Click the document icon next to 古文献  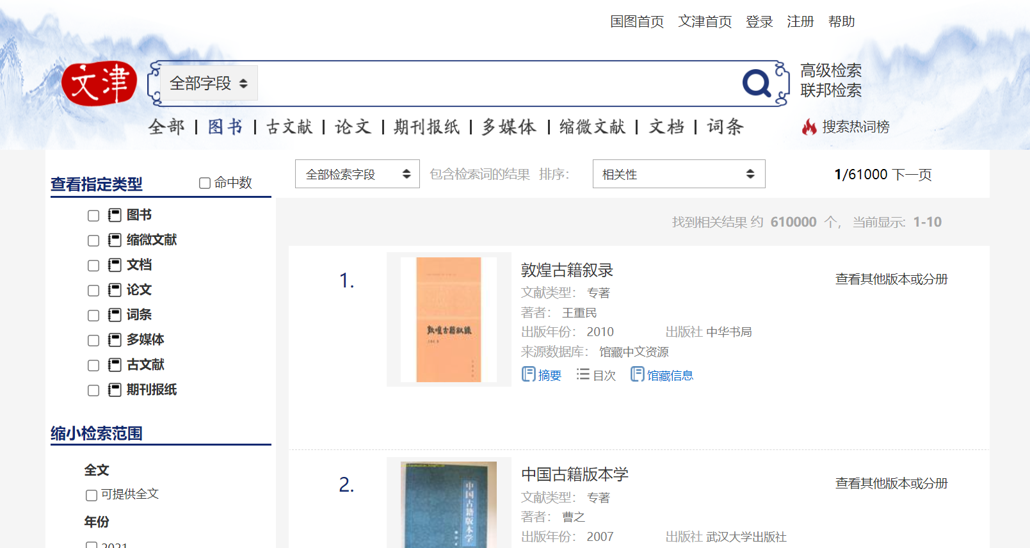(115, 365)
